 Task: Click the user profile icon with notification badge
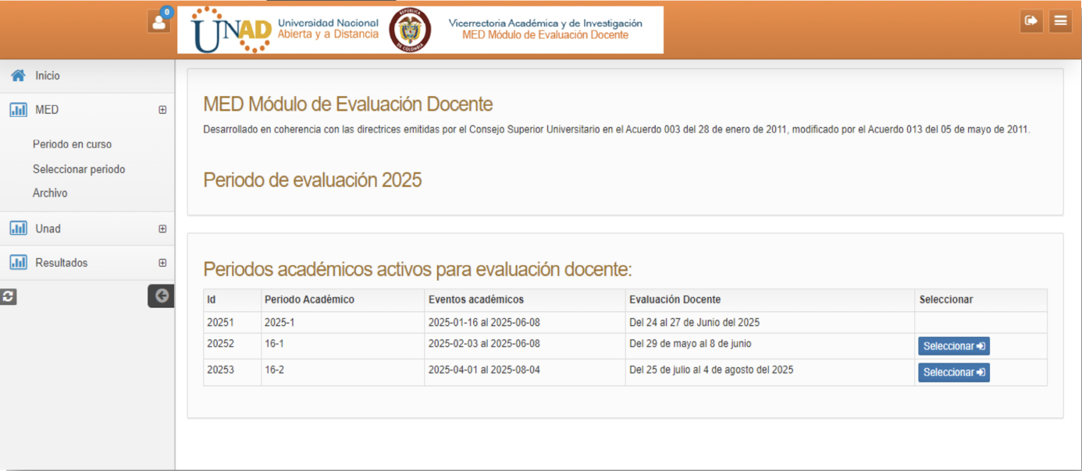(x=159, y=21)
